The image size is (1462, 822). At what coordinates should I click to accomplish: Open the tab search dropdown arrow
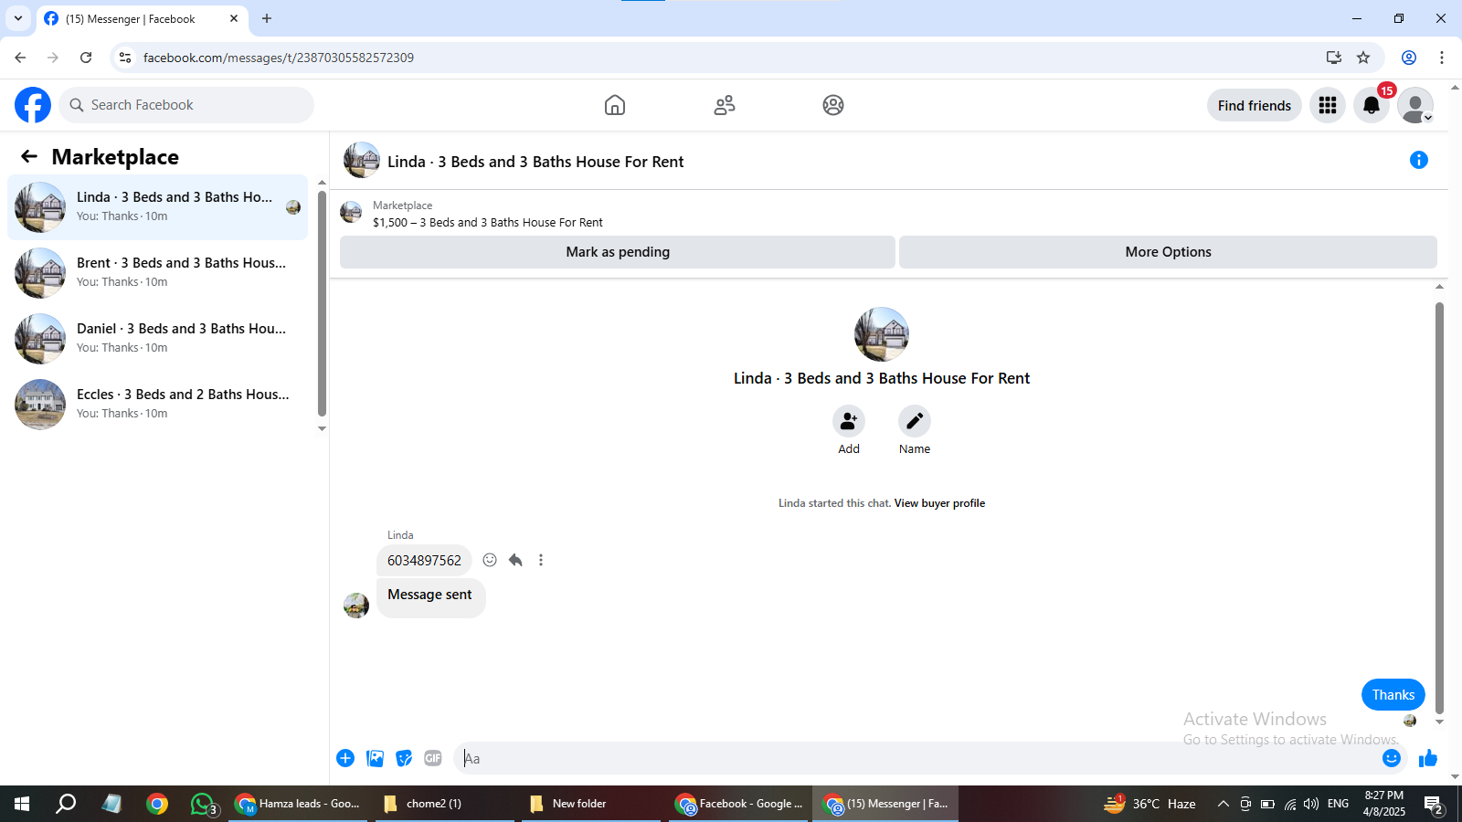point(18,18)
